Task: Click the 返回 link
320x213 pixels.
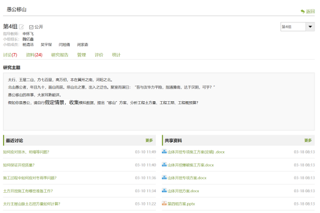Action: coord(310,11)
